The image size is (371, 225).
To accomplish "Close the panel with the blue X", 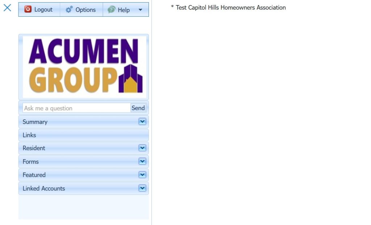I will (7, 8).
